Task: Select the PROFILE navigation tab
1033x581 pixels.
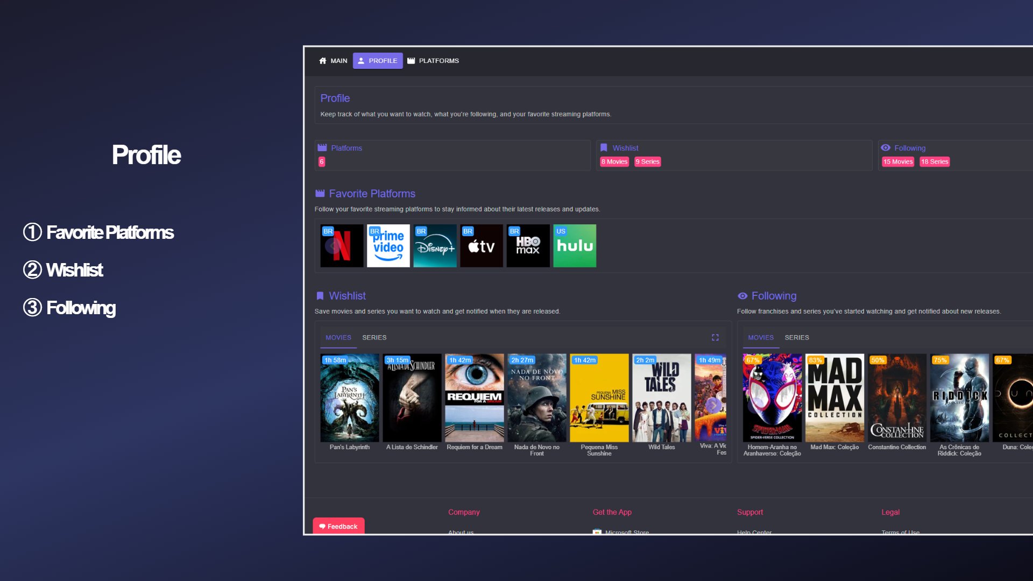Action: [x=378, y=61]
